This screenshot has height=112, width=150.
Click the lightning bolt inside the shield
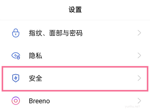coord(16,78)
